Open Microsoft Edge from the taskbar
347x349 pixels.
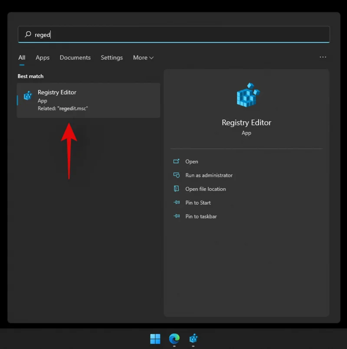point(174,339)
